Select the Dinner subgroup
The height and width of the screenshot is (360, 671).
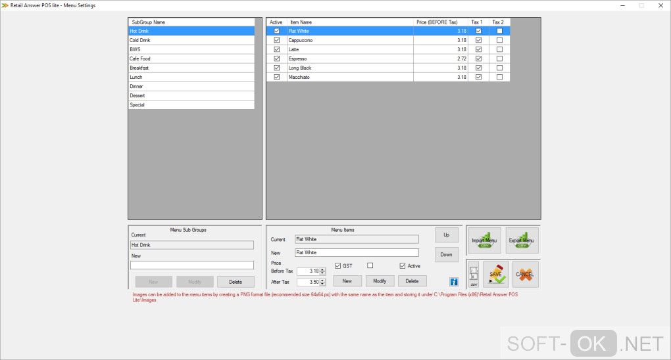(191, 86)
